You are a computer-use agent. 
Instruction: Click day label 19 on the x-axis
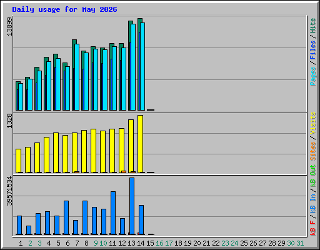(x=187, y=243)
